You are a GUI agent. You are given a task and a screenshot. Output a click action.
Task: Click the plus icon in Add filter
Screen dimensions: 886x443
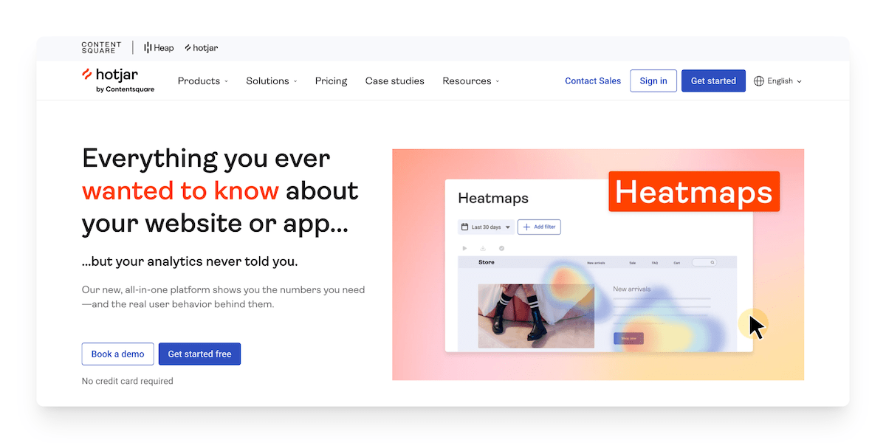click(526, 227)
